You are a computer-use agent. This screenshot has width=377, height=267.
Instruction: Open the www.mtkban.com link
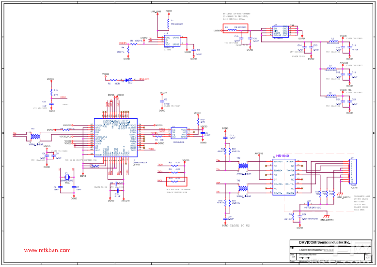pos(48,250)
